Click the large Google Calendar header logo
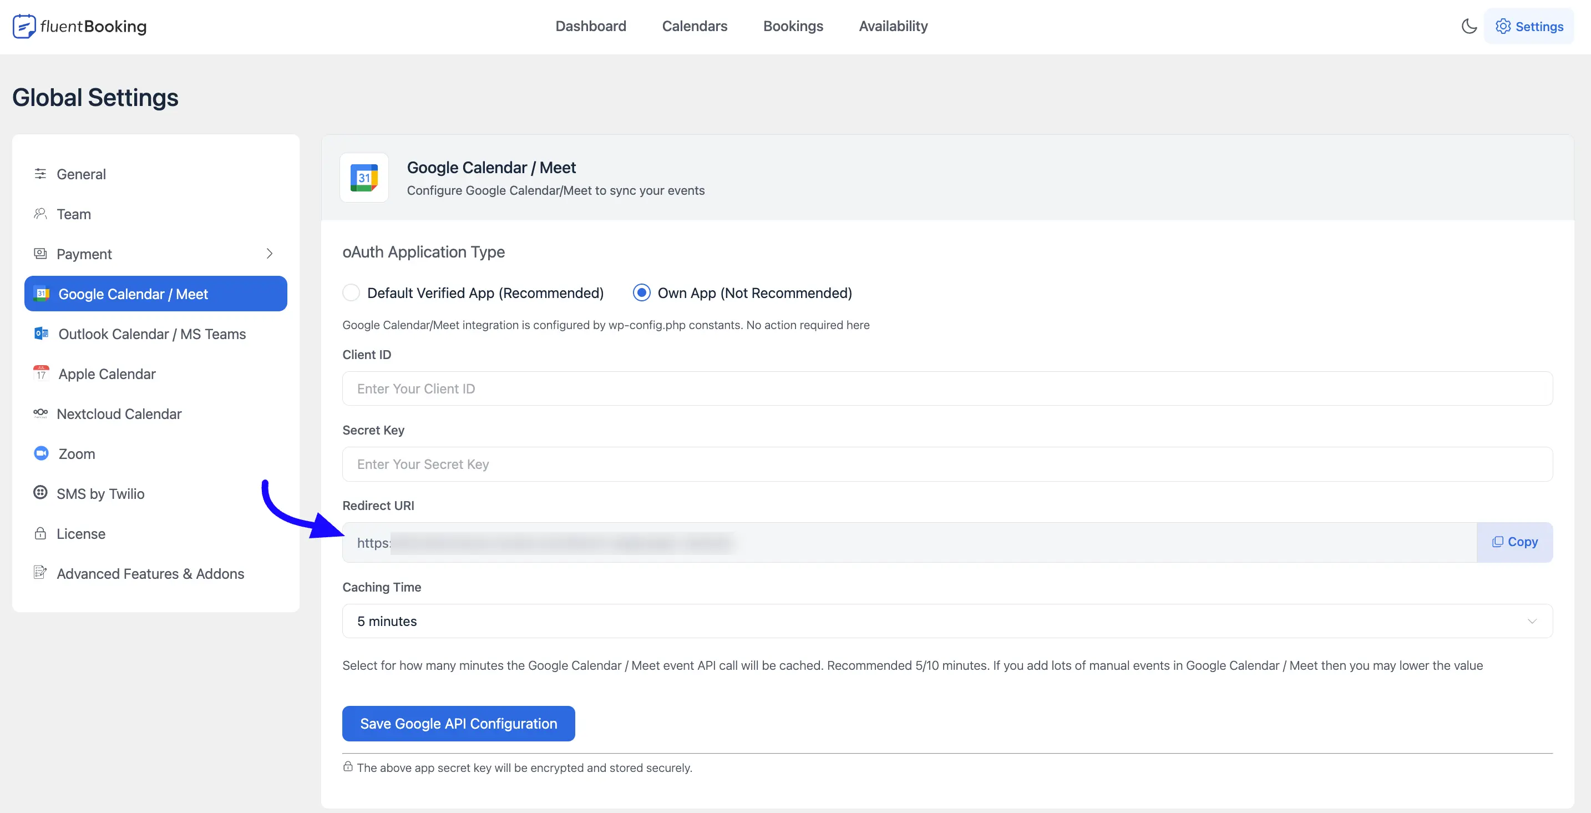The height and width of the screenshot is (813, 1591). coord(364,178)
